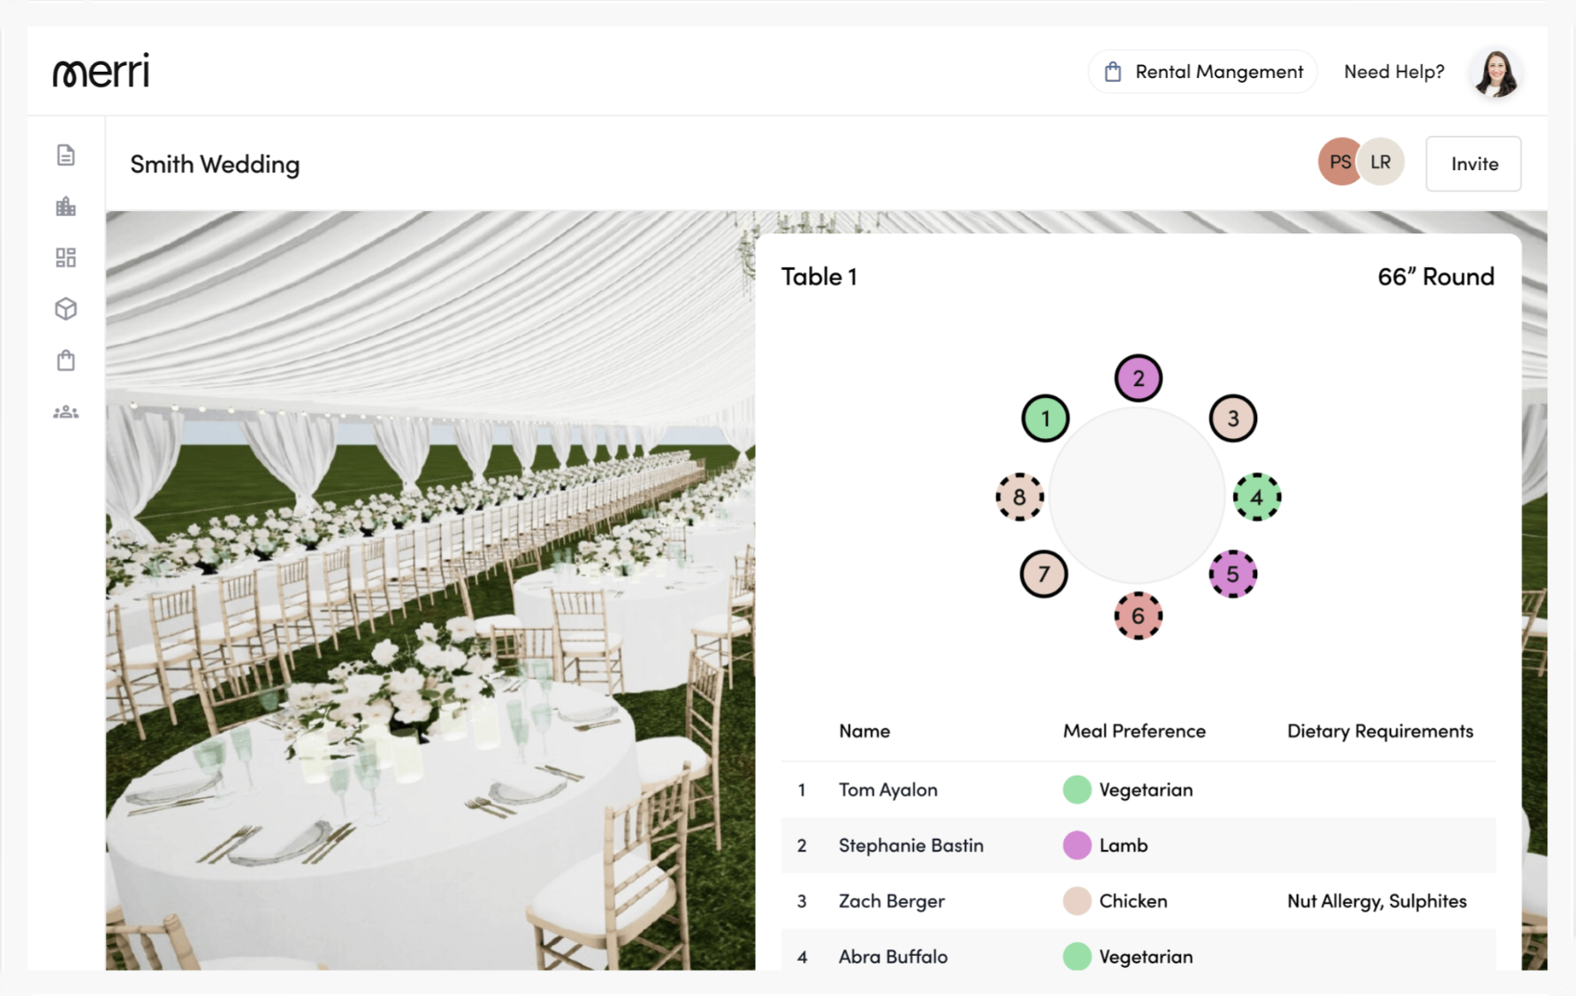Select the 3D view cube icon
Image resolution: width=1576 pixels, height=996 pixels.
point(65,308)
